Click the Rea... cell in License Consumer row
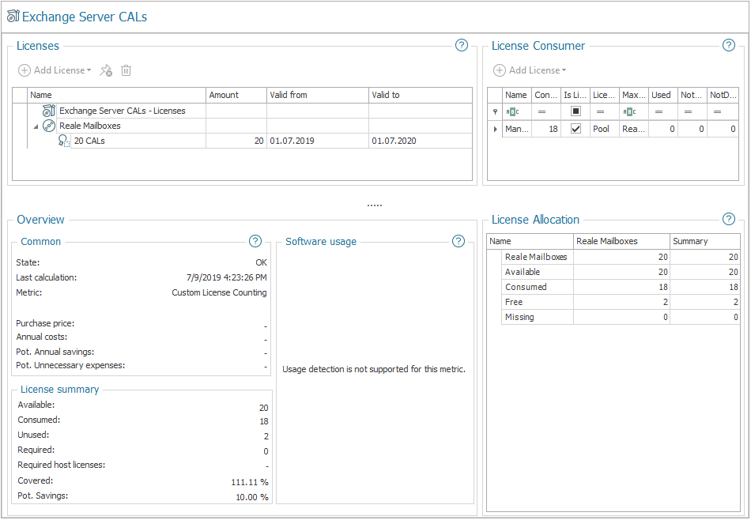The width and height of the screenshot is (751, 520). pos(634,129)
